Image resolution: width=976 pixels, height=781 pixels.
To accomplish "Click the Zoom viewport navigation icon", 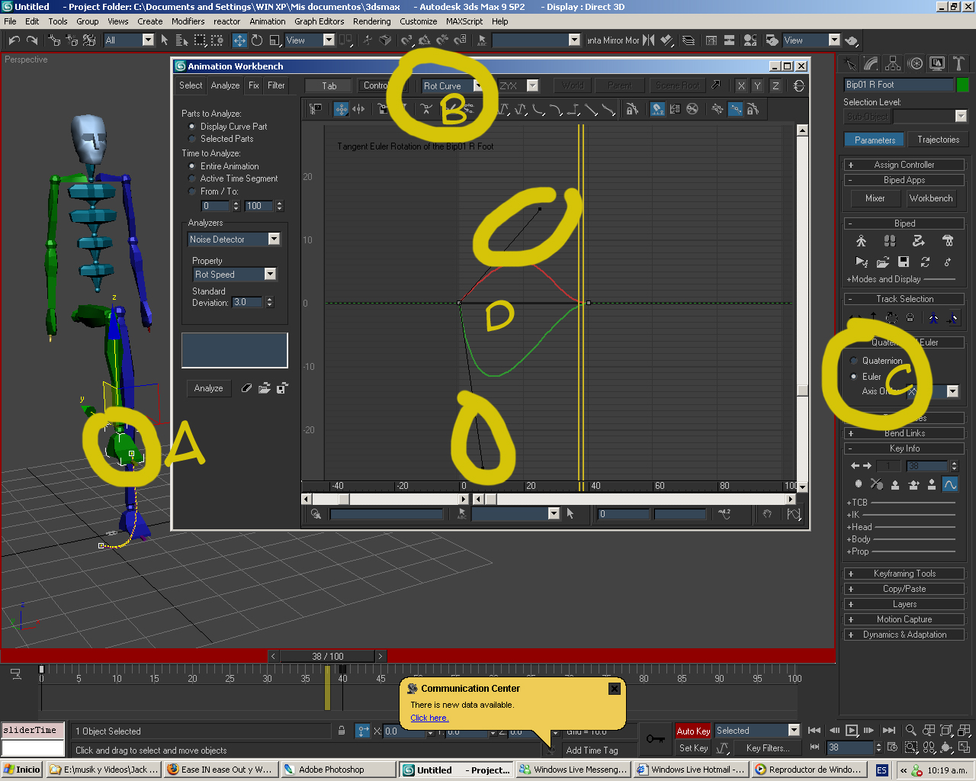I will point(910,731).
